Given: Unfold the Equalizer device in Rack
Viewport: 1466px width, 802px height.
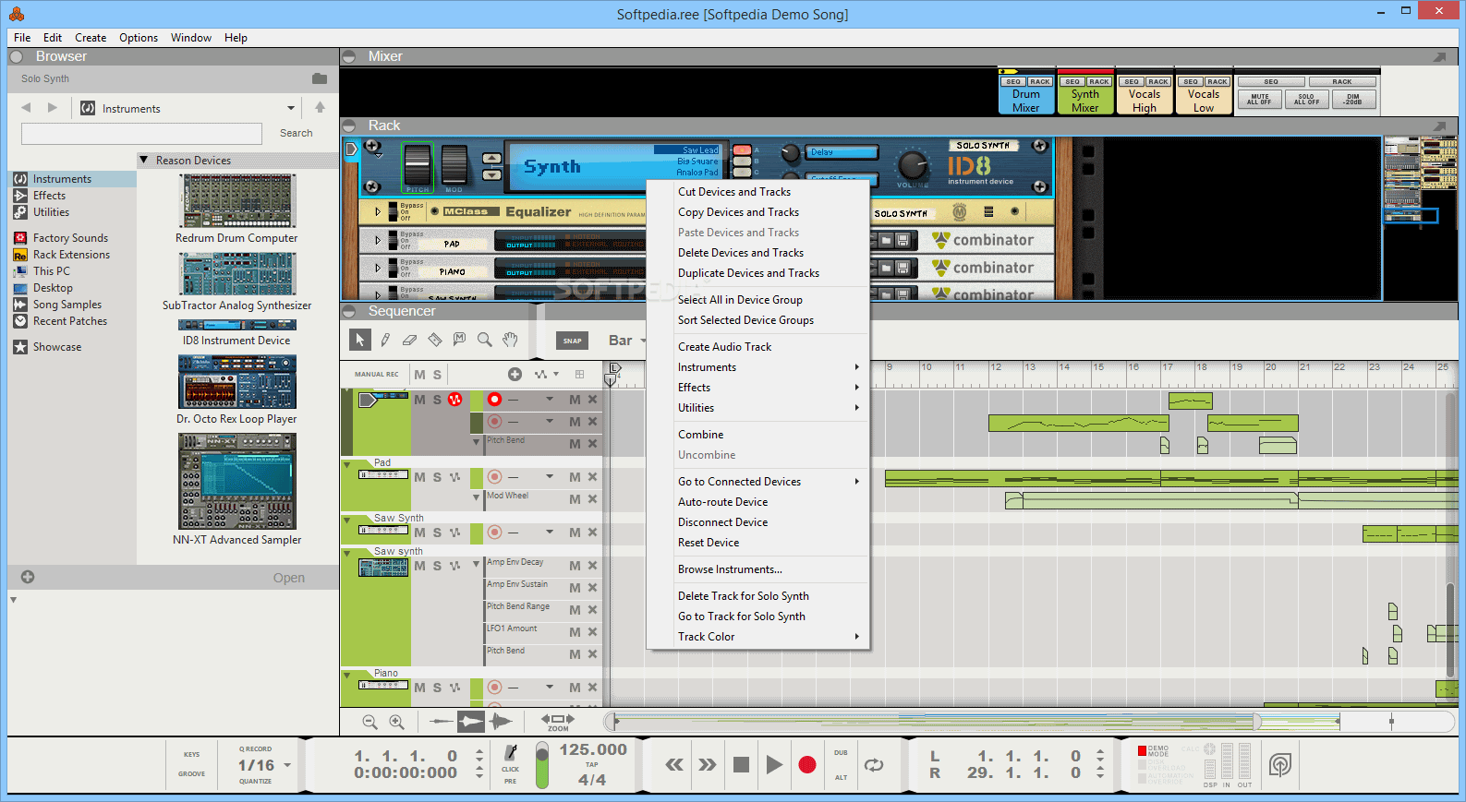Looking at the screenshot, I should [x=377, y=211].
